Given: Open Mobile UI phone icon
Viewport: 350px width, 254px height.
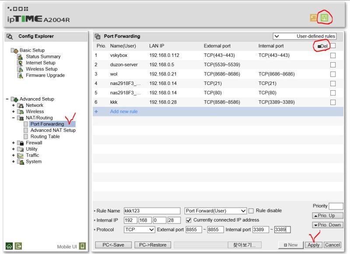Looking at the screenshot, I should (82, 246).
